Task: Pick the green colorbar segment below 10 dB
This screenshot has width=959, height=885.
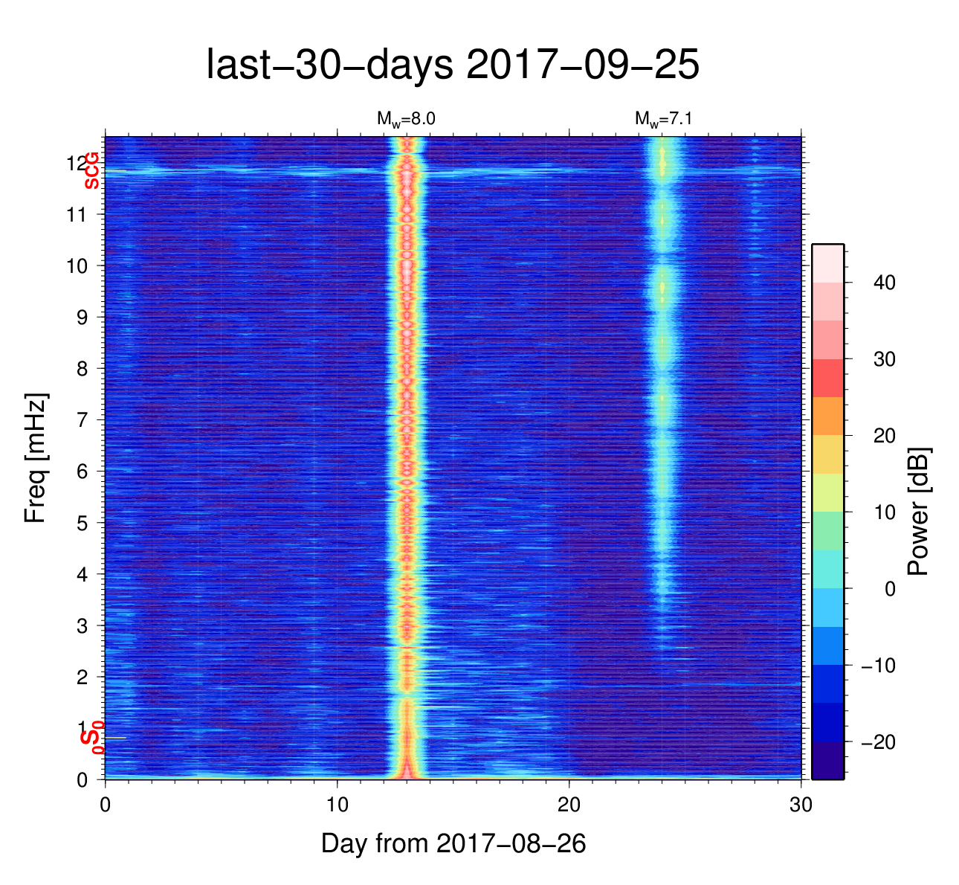Action: coord(827,531)
